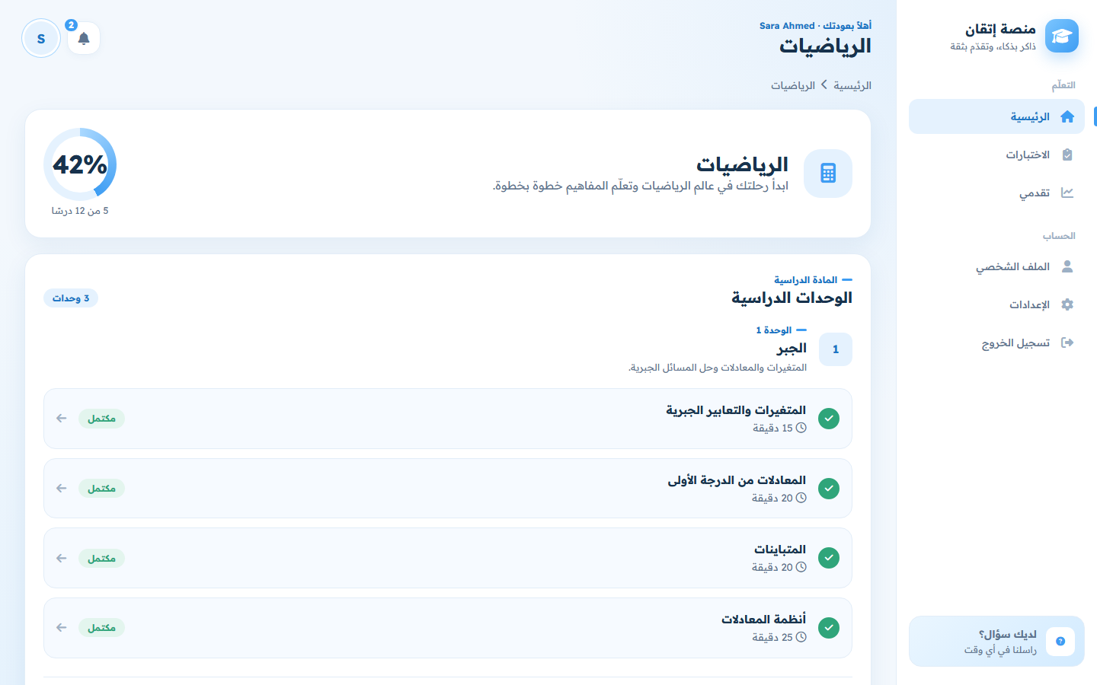Click the الرئيسية breadcrumb link
The width and height of the screenshot is (1097, 685).
(x=852, y=85)
